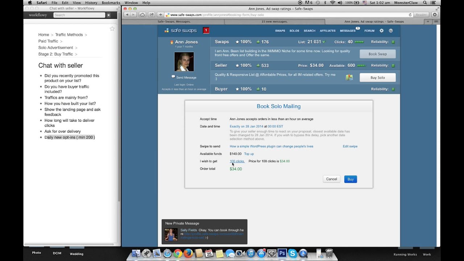Open the SEARCH navigation item
The image size is (464, 261).
[310, 31]
